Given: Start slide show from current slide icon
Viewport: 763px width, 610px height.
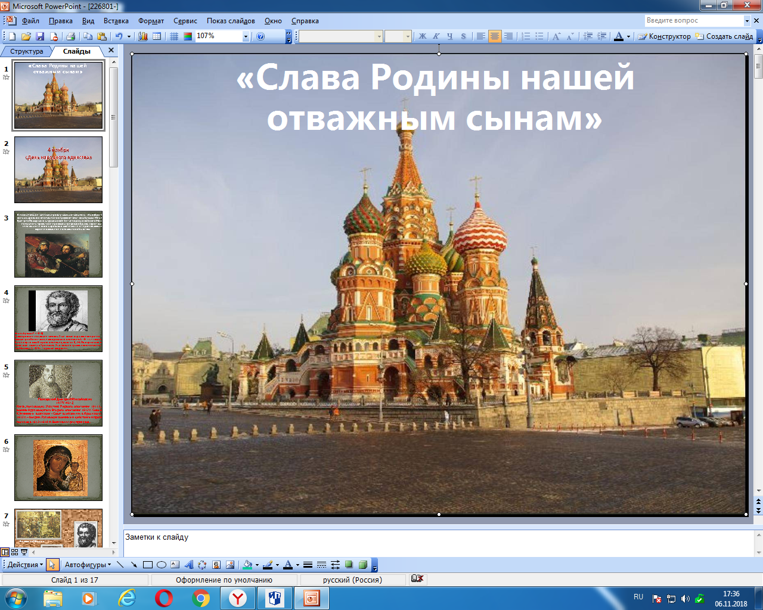Looking at the screenshot, I should pos(24,552).
